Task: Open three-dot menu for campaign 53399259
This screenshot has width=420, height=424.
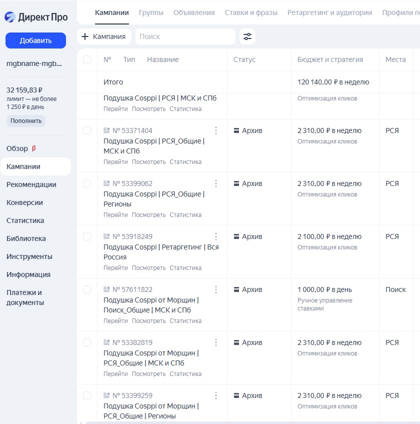Action: (216, 395)
